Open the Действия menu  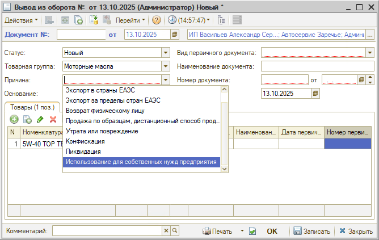pyautogui.click(x=22, y=20)
